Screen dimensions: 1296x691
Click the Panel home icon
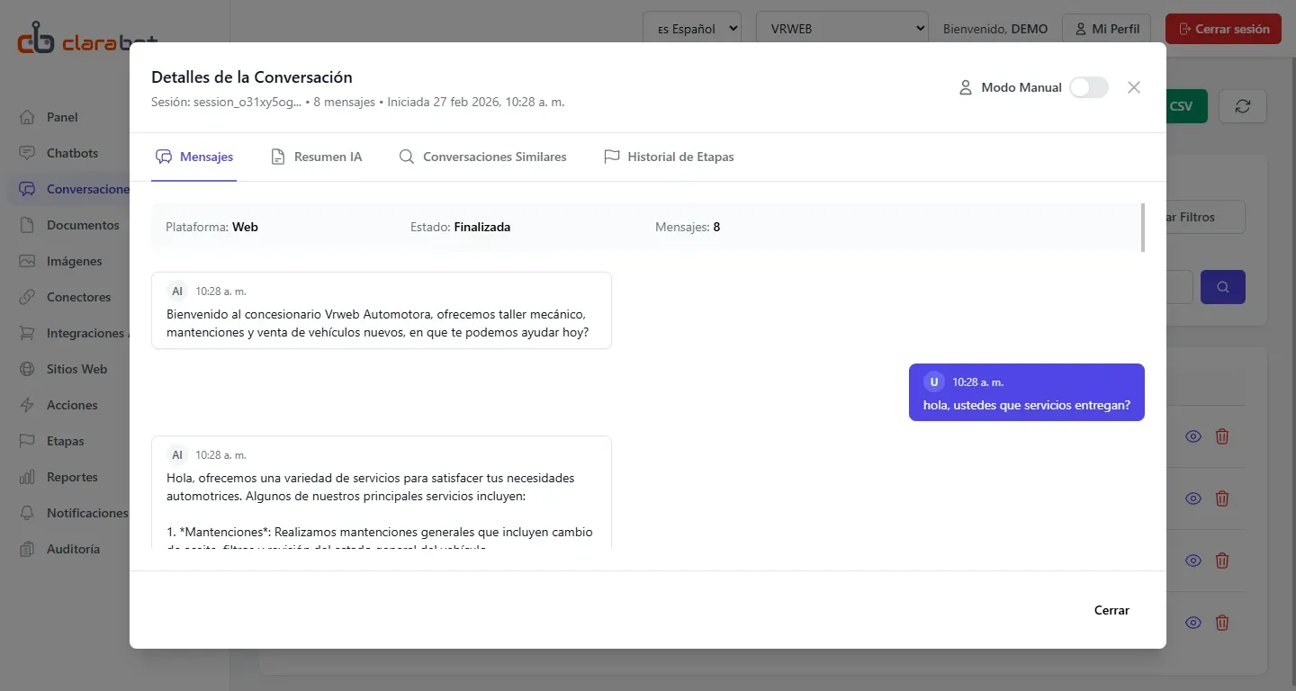click(x=28, y=117)
